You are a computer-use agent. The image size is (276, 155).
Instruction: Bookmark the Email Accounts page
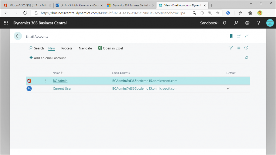coord(231,36)
